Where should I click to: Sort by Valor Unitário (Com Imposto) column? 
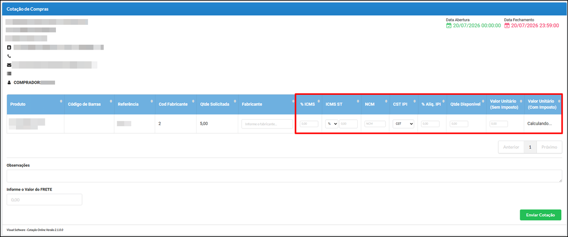[543, 104]
